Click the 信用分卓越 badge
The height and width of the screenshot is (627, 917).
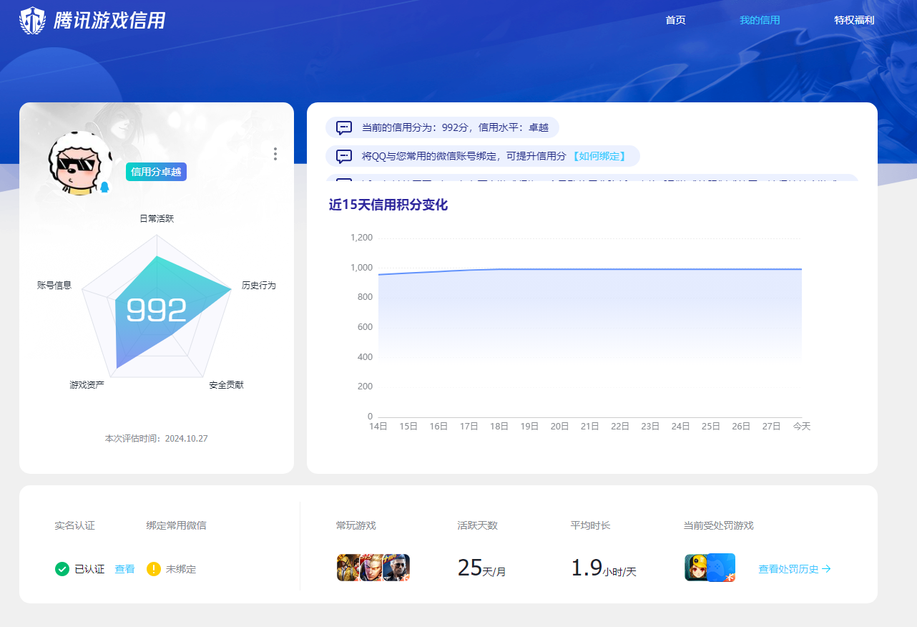click(x=156, y=172)
